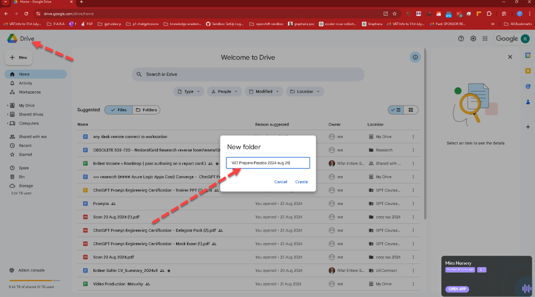The height and width of the screenshot is (297, 535).
Task: Click the browser back arrow
Action: 6,14
